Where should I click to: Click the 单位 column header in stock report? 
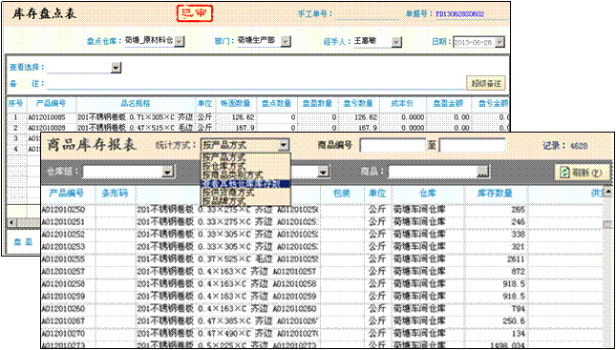(376, 193)
